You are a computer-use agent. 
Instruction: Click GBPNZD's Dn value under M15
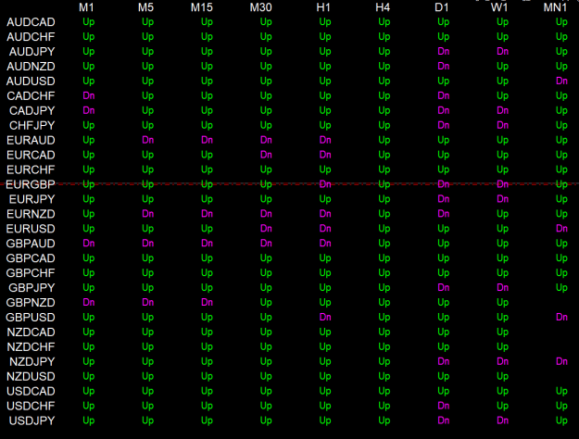click(x=207, y=302)
